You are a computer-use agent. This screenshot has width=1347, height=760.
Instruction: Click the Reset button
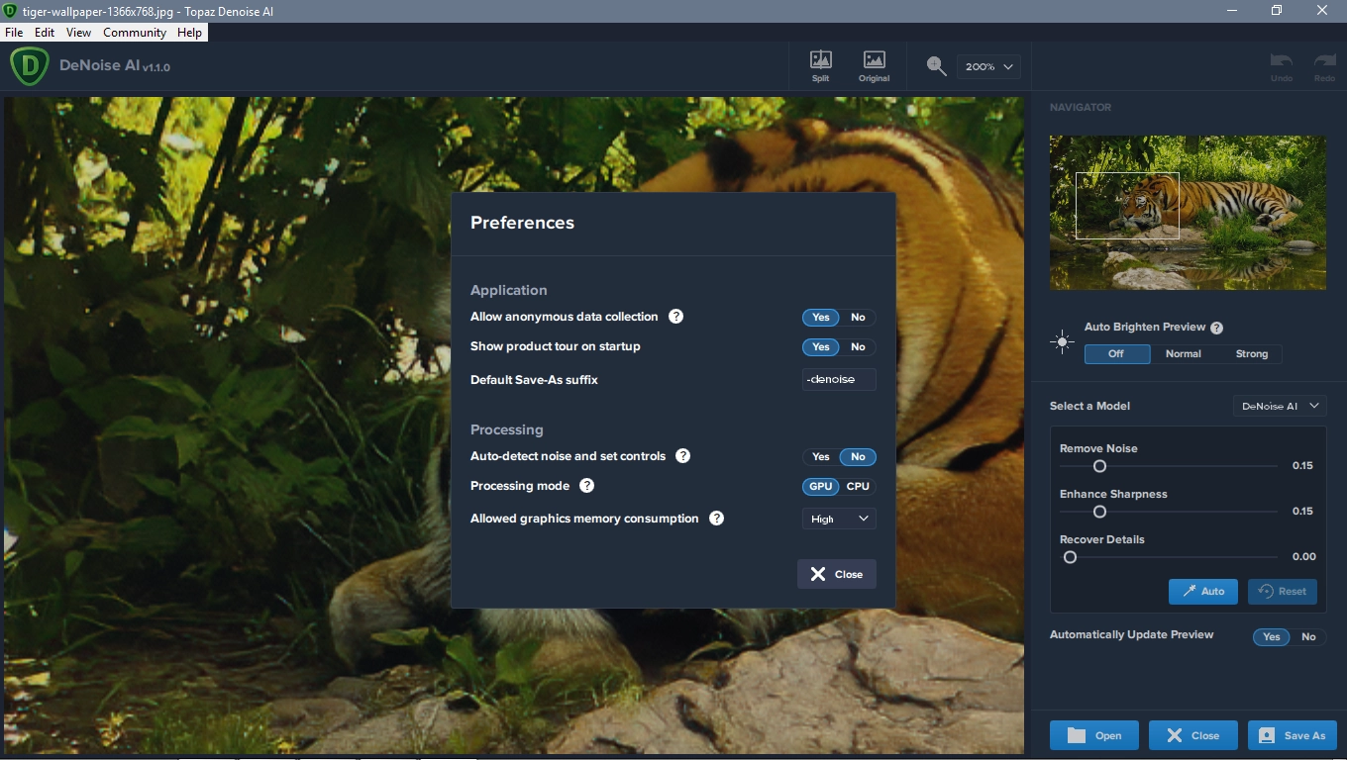tap(1283, 591)
